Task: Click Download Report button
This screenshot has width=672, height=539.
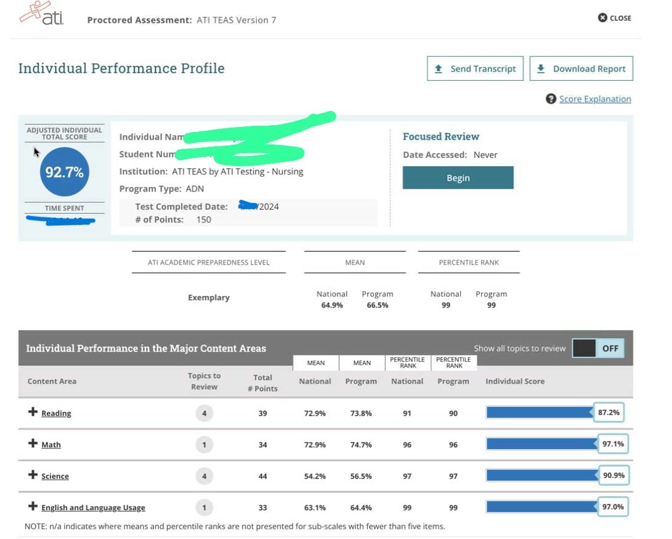Action: 581,68
